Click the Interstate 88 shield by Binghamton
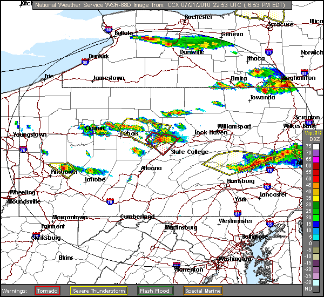This screenshot has width=324, height=297. 305,72
